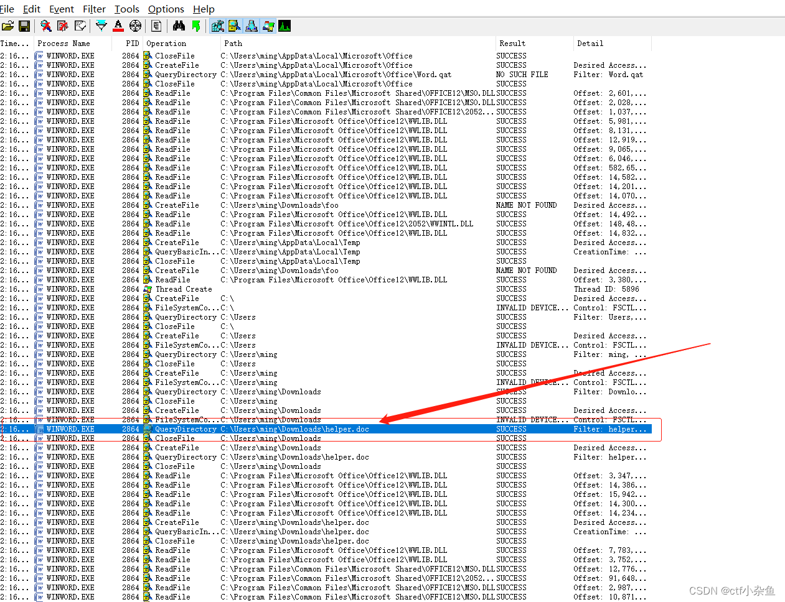Open the Options menu
The height and width of the screenshot is (602, 785).
pos(166,9)
